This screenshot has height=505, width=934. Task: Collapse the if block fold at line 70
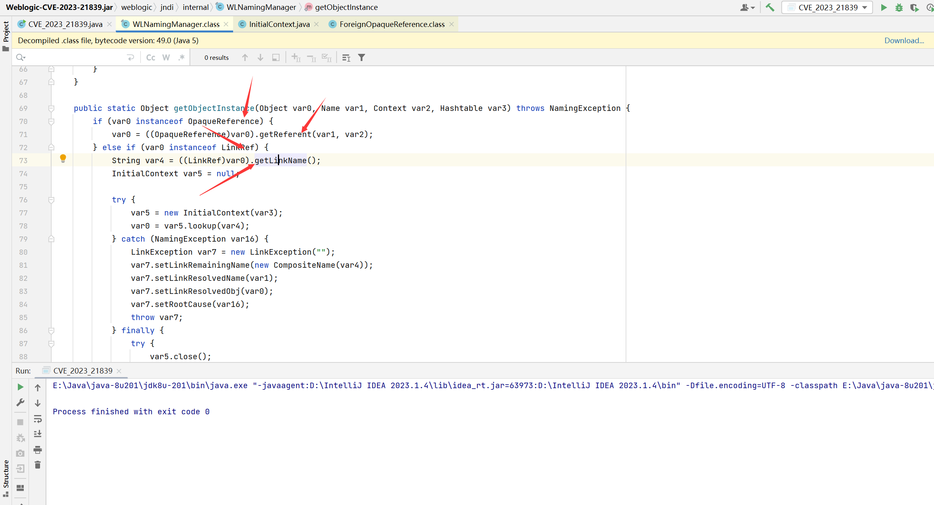[51, 122]
